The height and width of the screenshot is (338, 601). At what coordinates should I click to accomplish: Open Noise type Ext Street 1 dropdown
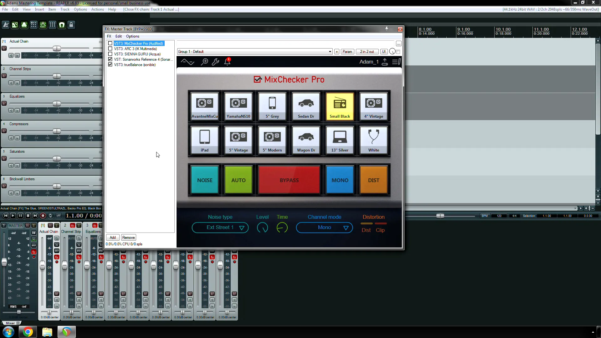coord(220,228)
